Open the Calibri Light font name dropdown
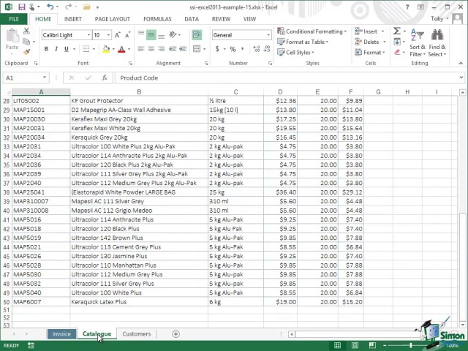 pos(88,35)
